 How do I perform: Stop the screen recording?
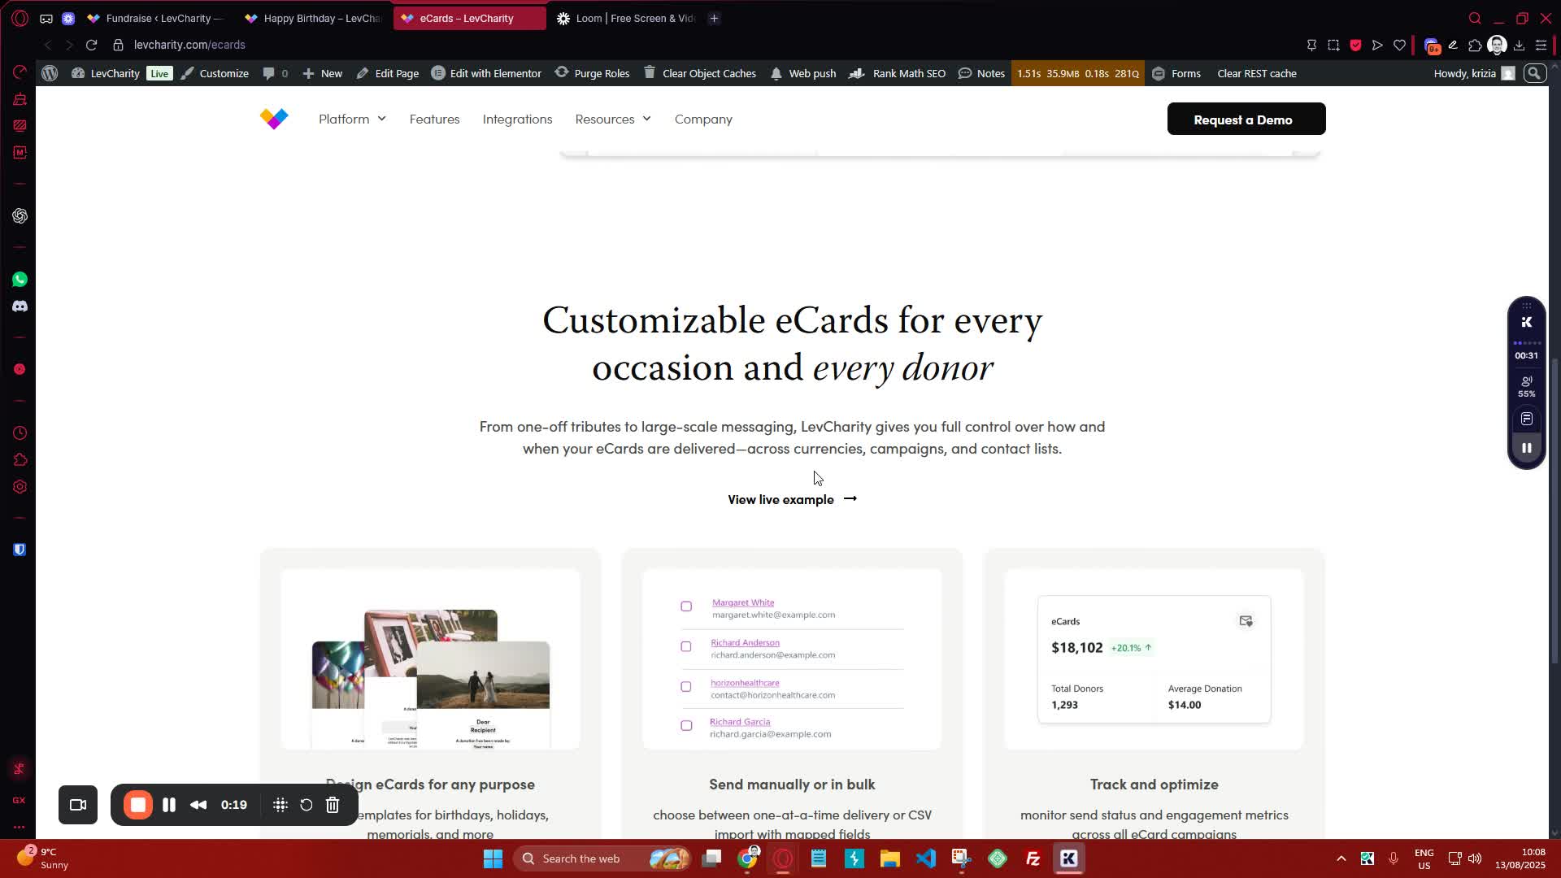point(138,805)
